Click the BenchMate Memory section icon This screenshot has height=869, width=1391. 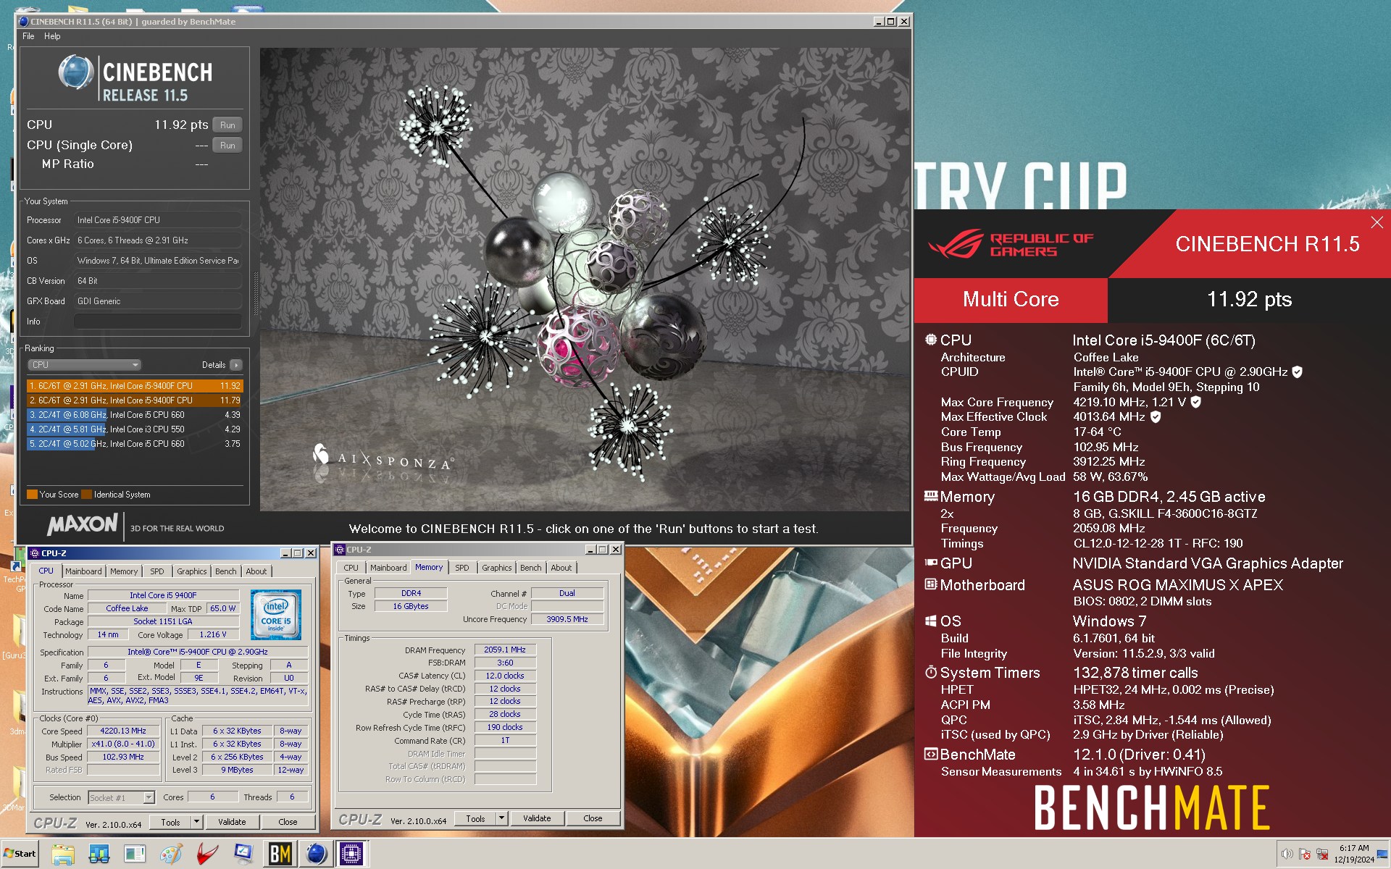[931, 496]
